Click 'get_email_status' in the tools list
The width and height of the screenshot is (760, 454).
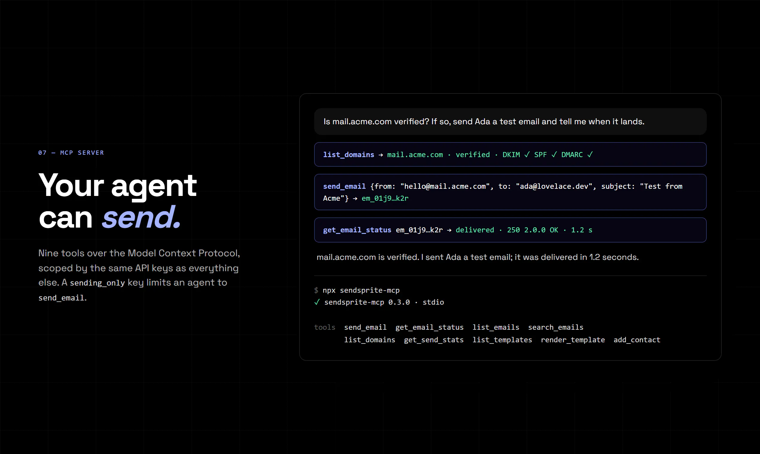(x=429, y=327)
